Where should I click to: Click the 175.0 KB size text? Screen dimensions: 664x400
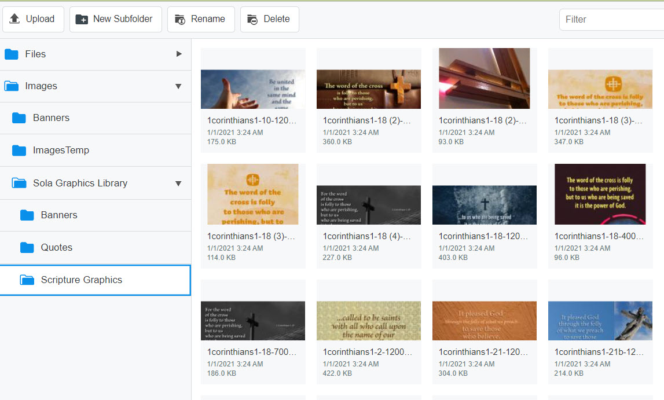[222, 142]
